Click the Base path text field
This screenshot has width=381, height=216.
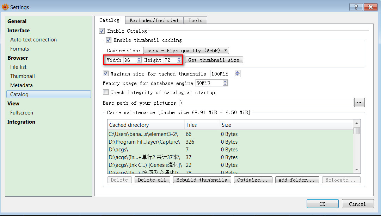[x=266, y=103]
